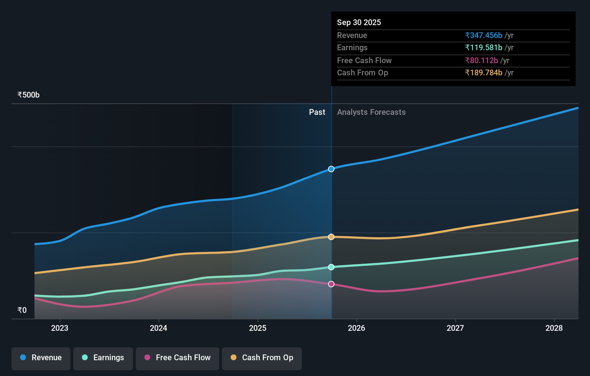
Task: Toggle the Earnings series visibility
Action: 103,358
